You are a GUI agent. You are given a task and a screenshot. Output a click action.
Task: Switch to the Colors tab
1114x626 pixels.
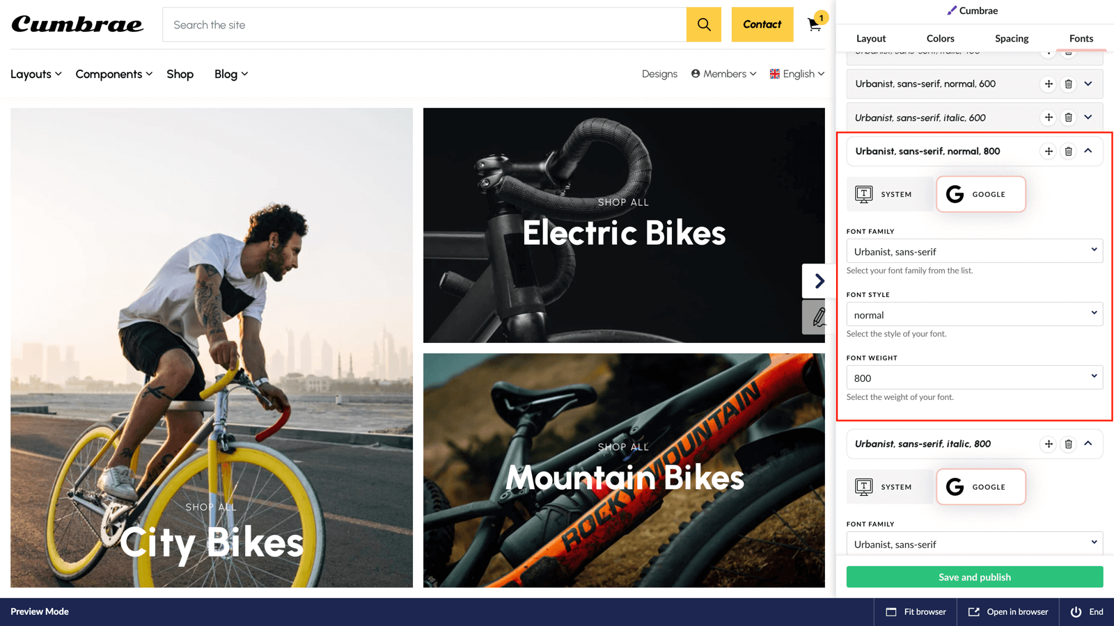[x=940, y=38]
